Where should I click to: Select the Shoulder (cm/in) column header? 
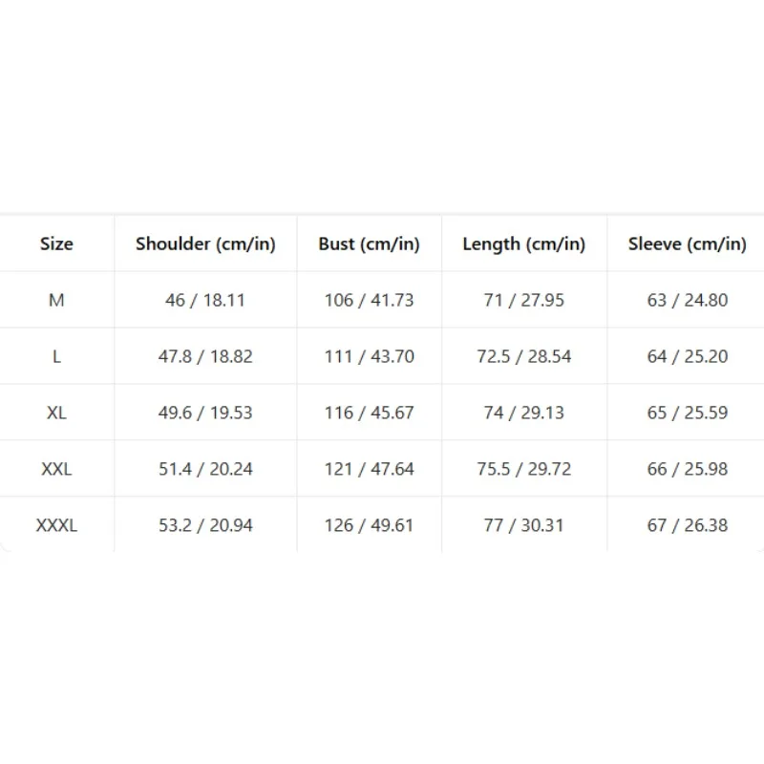click(x=205, y=244)
